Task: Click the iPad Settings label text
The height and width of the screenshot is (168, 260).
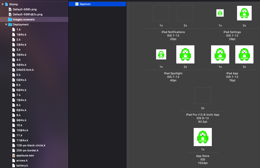Action: (232, 32)
